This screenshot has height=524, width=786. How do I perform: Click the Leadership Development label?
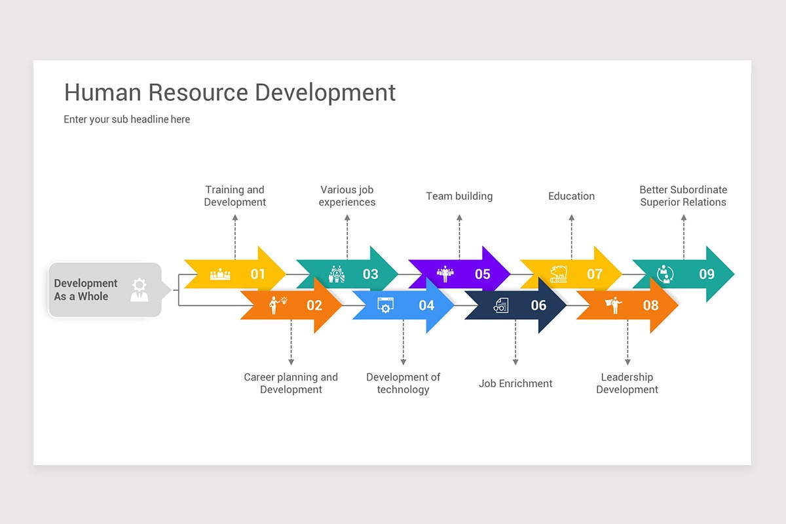pos(627,383)
